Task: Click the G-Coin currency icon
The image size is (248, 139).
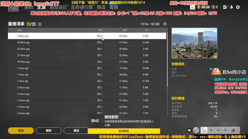Action: pos(213,7)
